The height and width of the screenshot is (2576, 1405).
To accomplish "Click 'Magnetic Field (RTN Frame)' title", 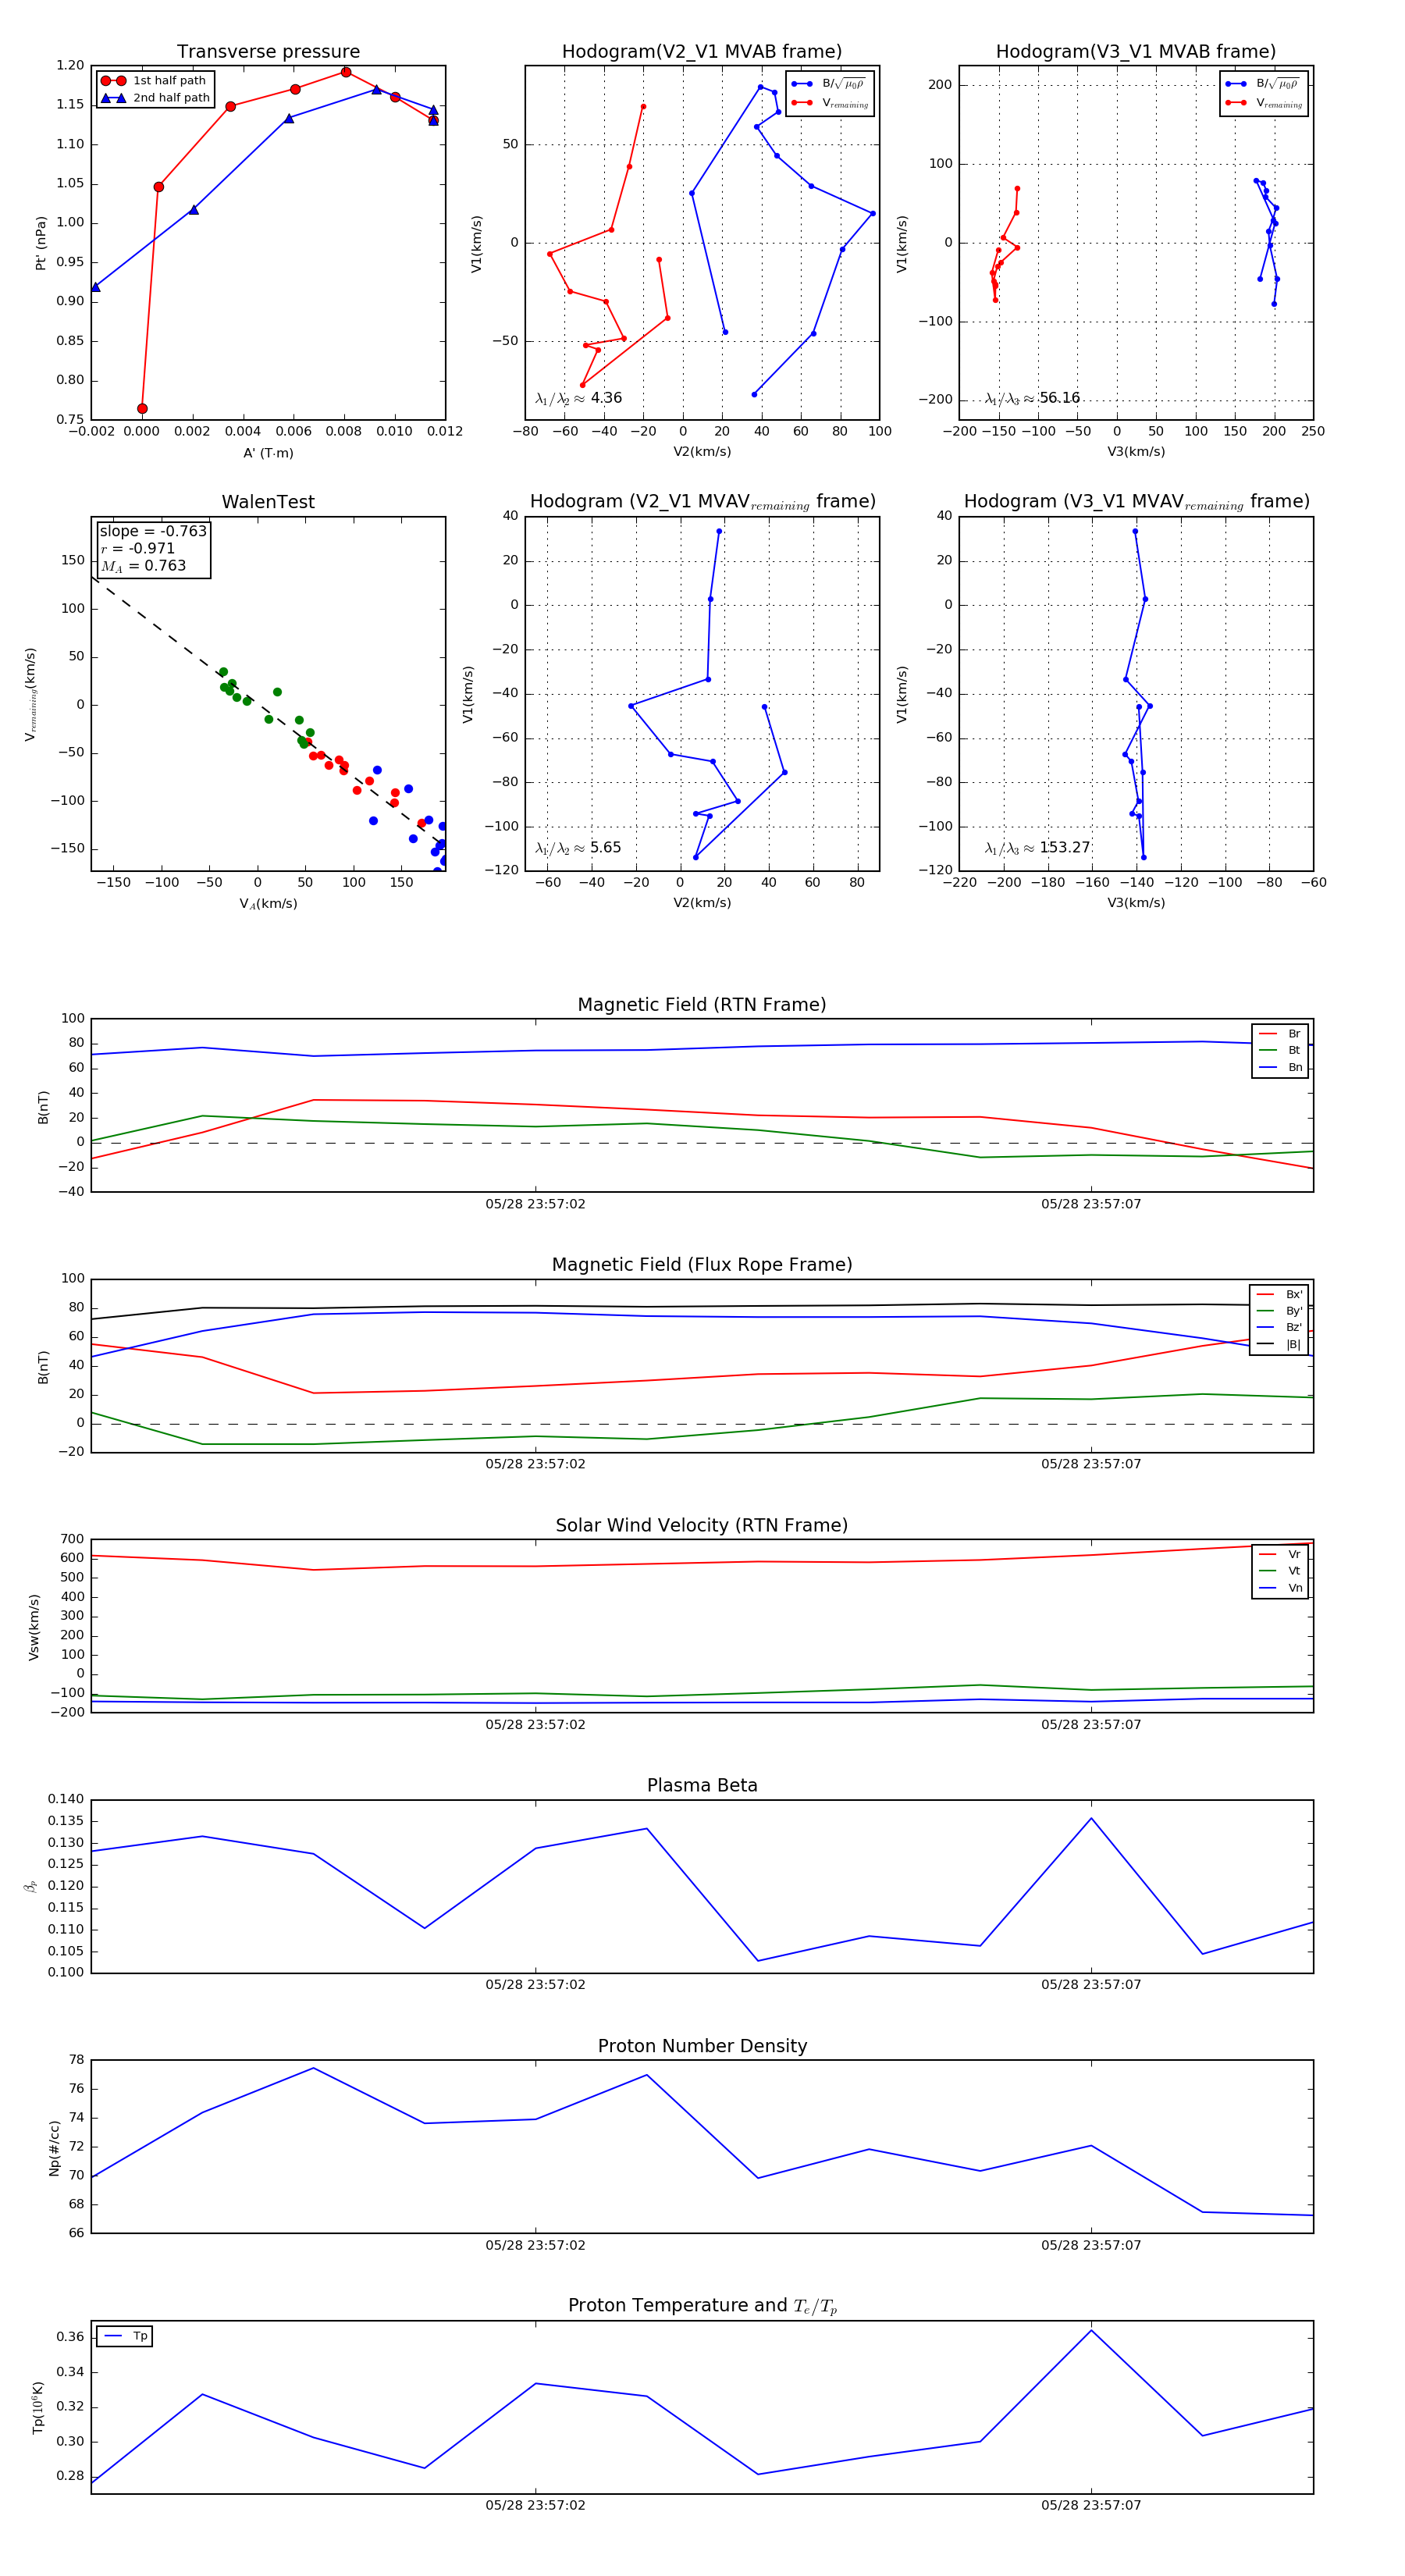I will [x=702, y=1005].
